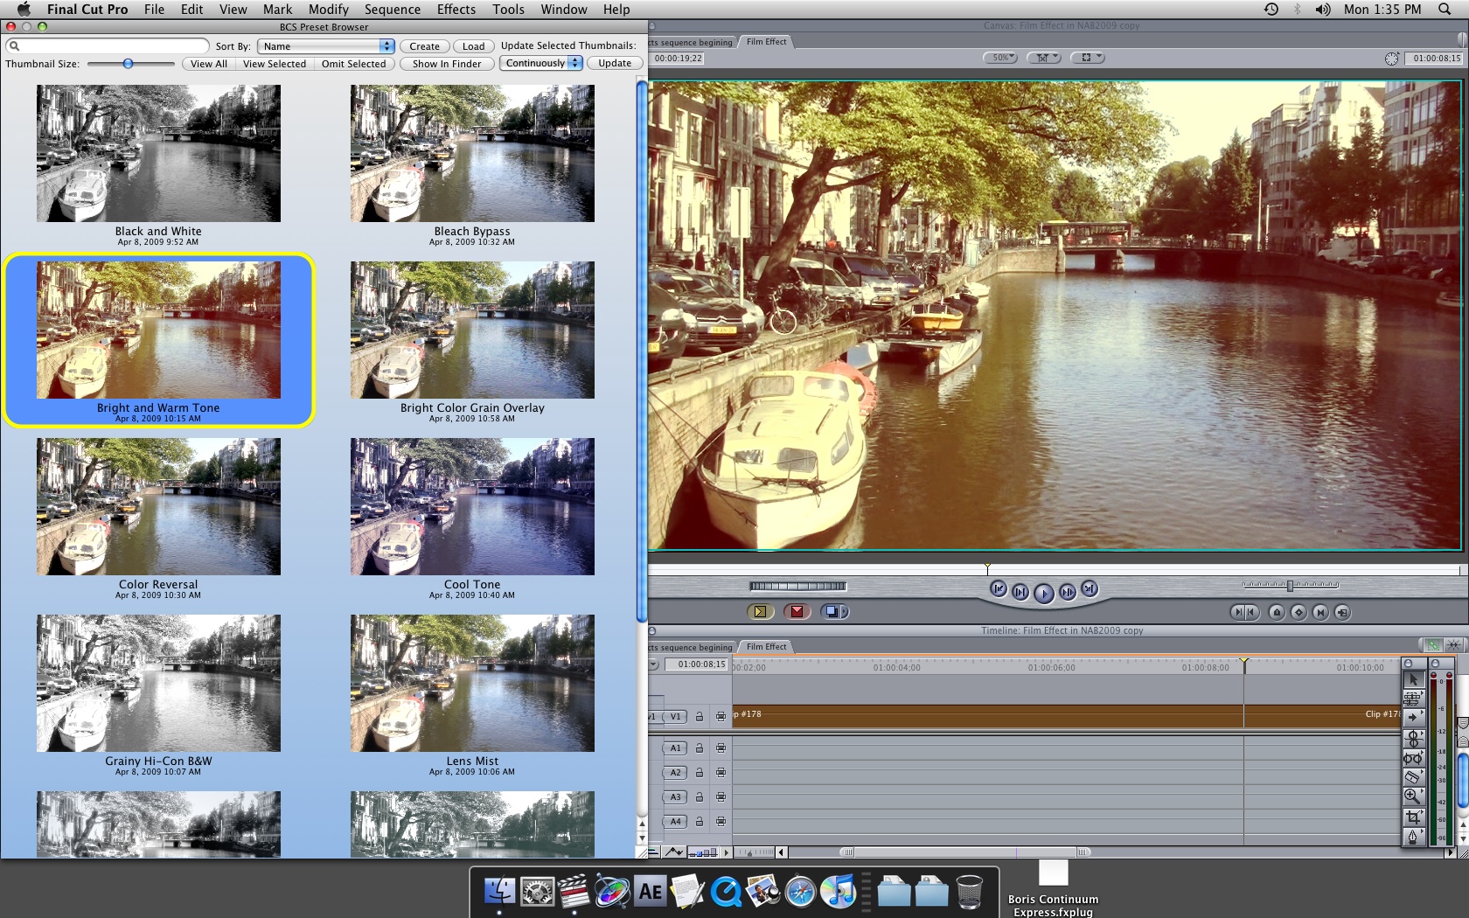The width and height of the screenshot is (1469, 918).
Task: Select the Zoom tool in tool palette
Action: click(x=1412, y=796)
